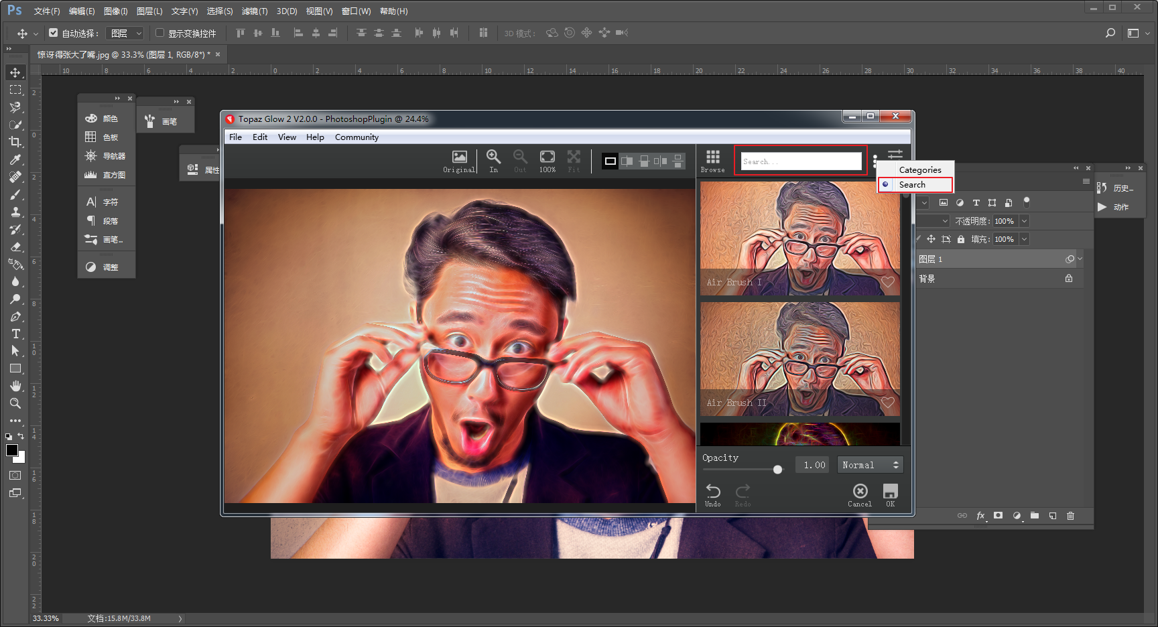Screen dimensions: 1158x627
Task: Set Topaz preview zoom to 100%
Action: click(x=548, y=161)
